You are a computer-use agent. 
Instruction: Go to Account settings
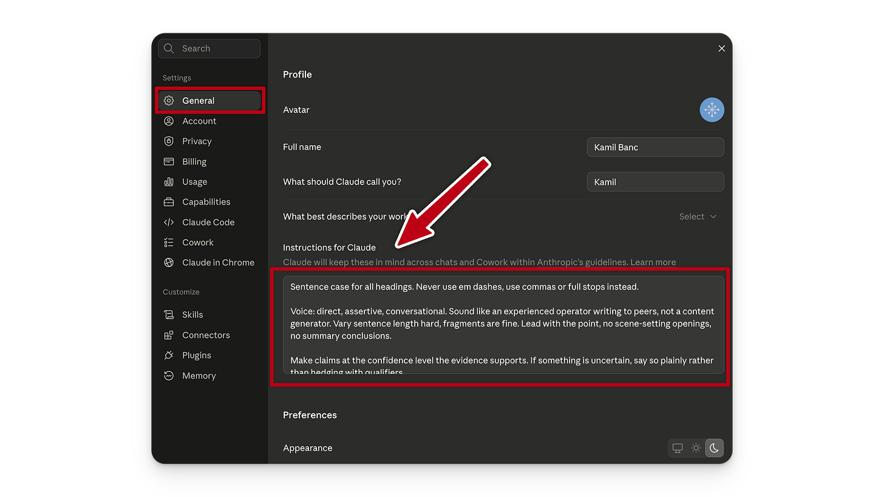tap(209, 121)
